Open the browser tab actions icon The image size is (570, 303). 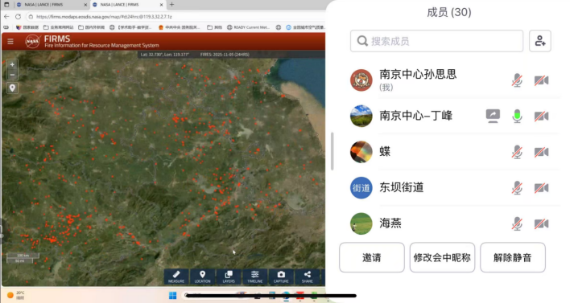coord(6,4)
